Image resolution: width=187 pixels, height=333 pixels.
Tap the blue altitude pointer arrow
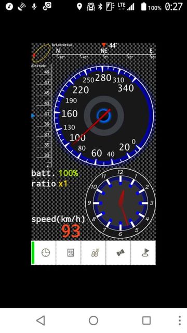(33, 116)
